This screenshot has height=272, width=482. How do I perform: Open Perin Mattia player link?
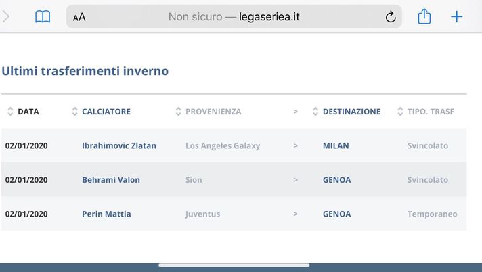tap(106, 214)
